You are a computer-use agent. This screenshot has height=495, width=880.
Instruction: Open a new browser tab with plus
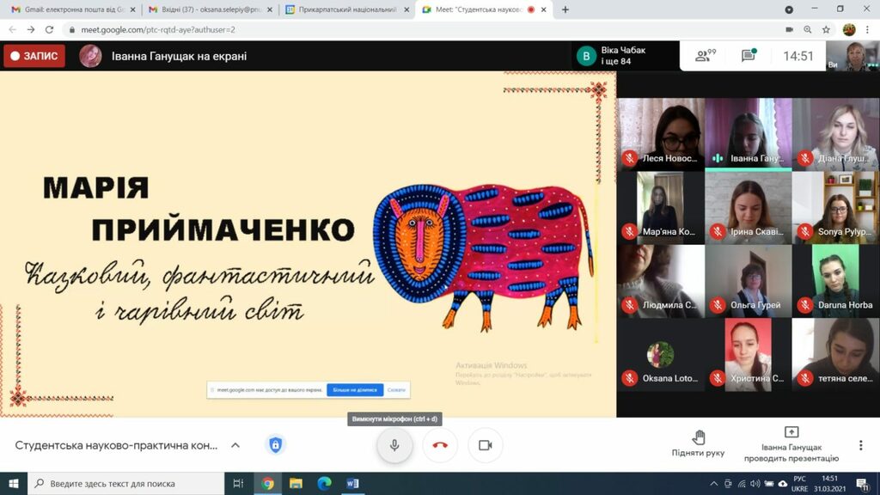click(565, 9)
